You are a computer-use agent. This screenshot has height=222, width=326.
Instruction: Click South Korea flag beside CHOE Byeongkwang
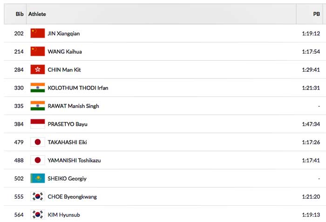click(x=37, y=196)
